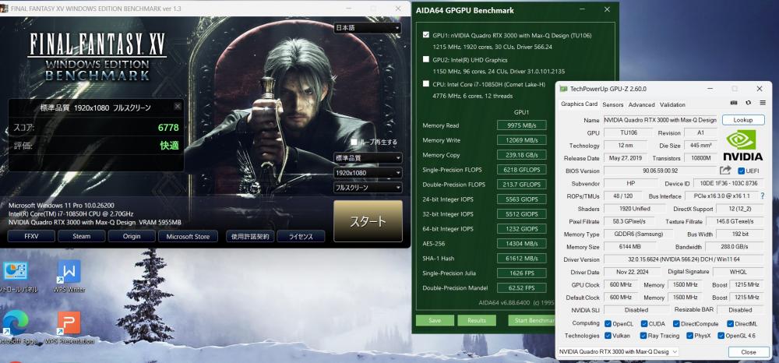Screen dimensions: 779x363
Task: Click the FFXV button
Action: click(31, 236)
